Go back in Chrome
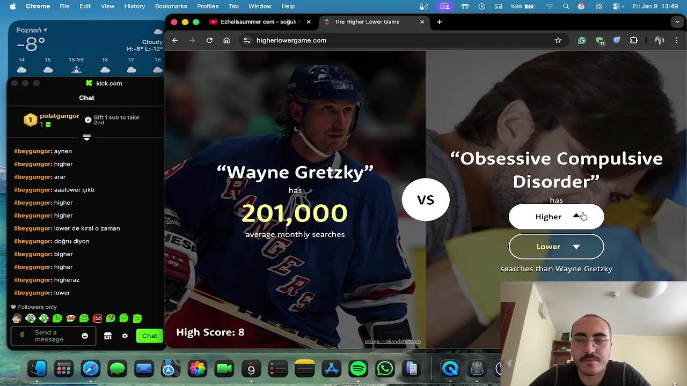Image resolution: width=687 pixels, height=386 pixels. coord(175,40)
